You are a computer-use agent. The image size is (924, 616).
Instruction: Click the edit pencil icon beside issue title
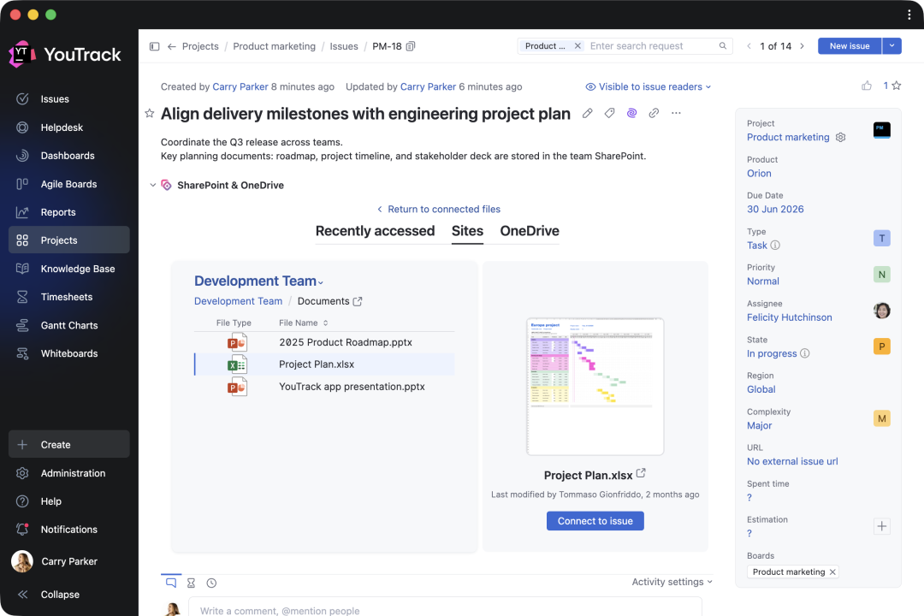pos(588,113)
